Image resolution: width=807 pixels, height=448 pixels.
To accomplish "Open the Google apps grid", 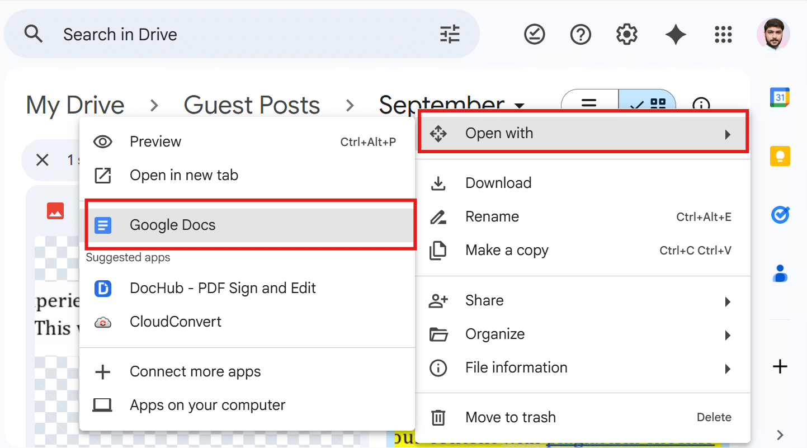I will [724, 35].
